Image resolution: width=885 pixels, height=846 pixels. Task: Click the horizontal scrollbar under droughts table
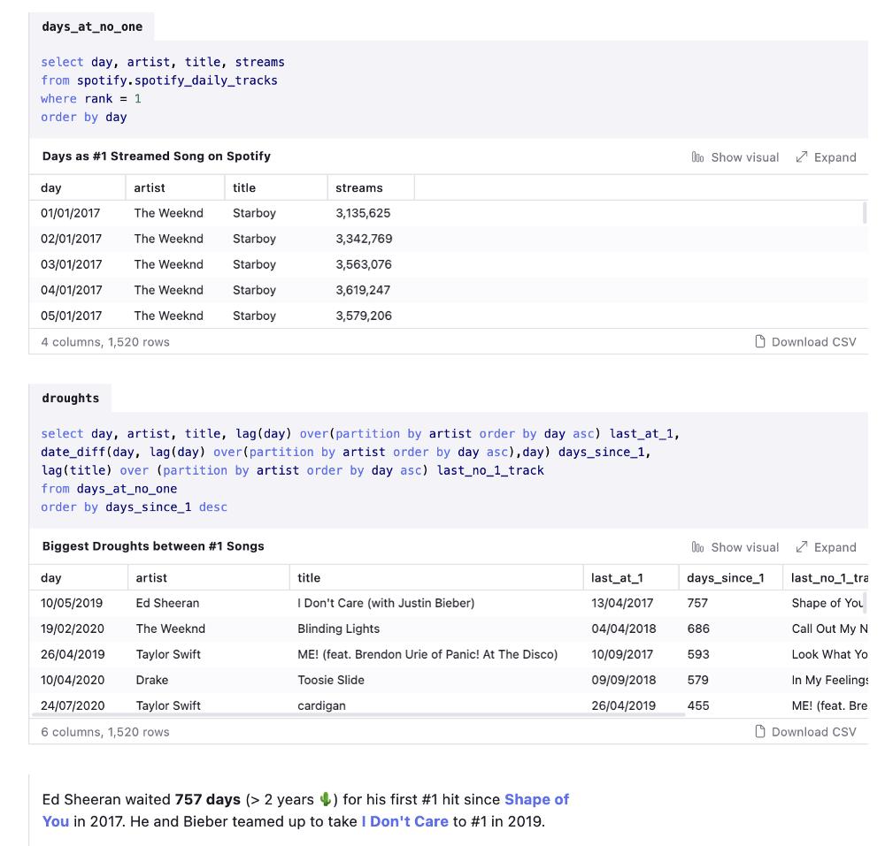[354, 714]
